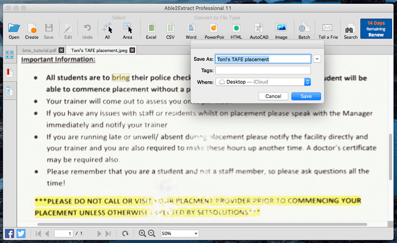
Task: Zoom out of the document
Action: pos(151,234)
